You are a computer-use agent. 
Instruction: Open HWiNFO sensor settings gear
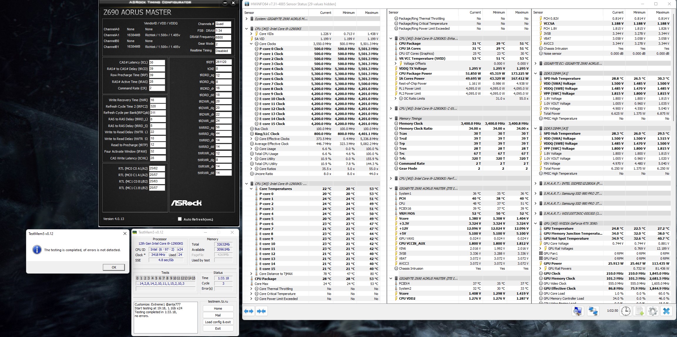(653, 311)
